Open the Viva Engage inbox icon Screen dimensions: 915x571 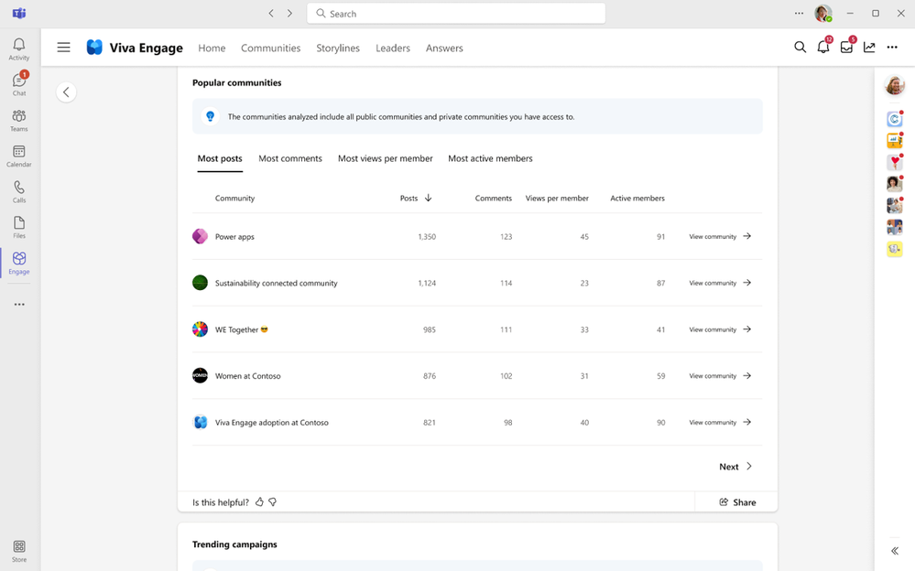point(846,47)
